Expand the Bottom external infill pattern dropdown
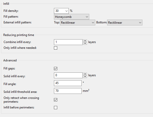 point(125,22)
